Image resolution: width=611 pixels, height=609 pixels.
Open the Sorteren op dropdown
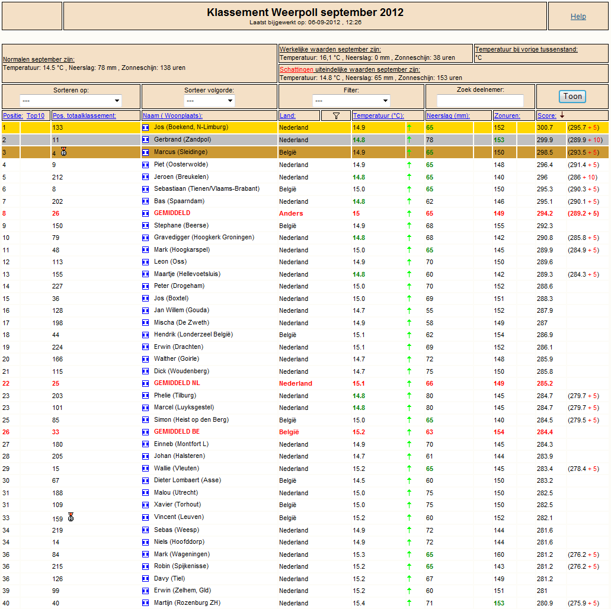tap(71, 101)
